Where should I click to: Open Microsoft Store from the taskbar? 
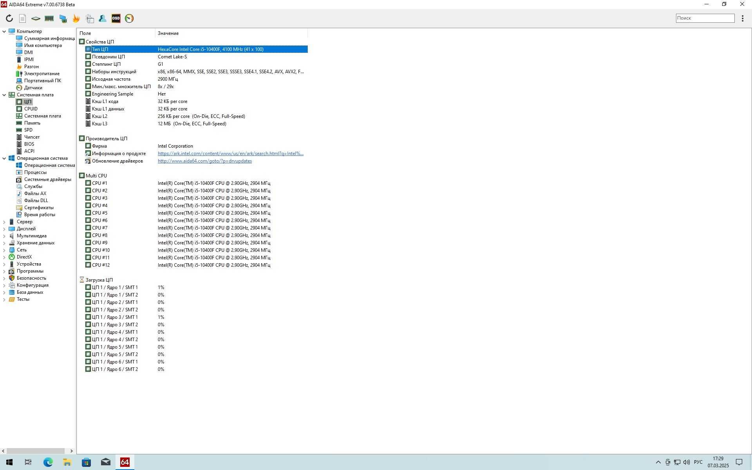pos(86,462)
